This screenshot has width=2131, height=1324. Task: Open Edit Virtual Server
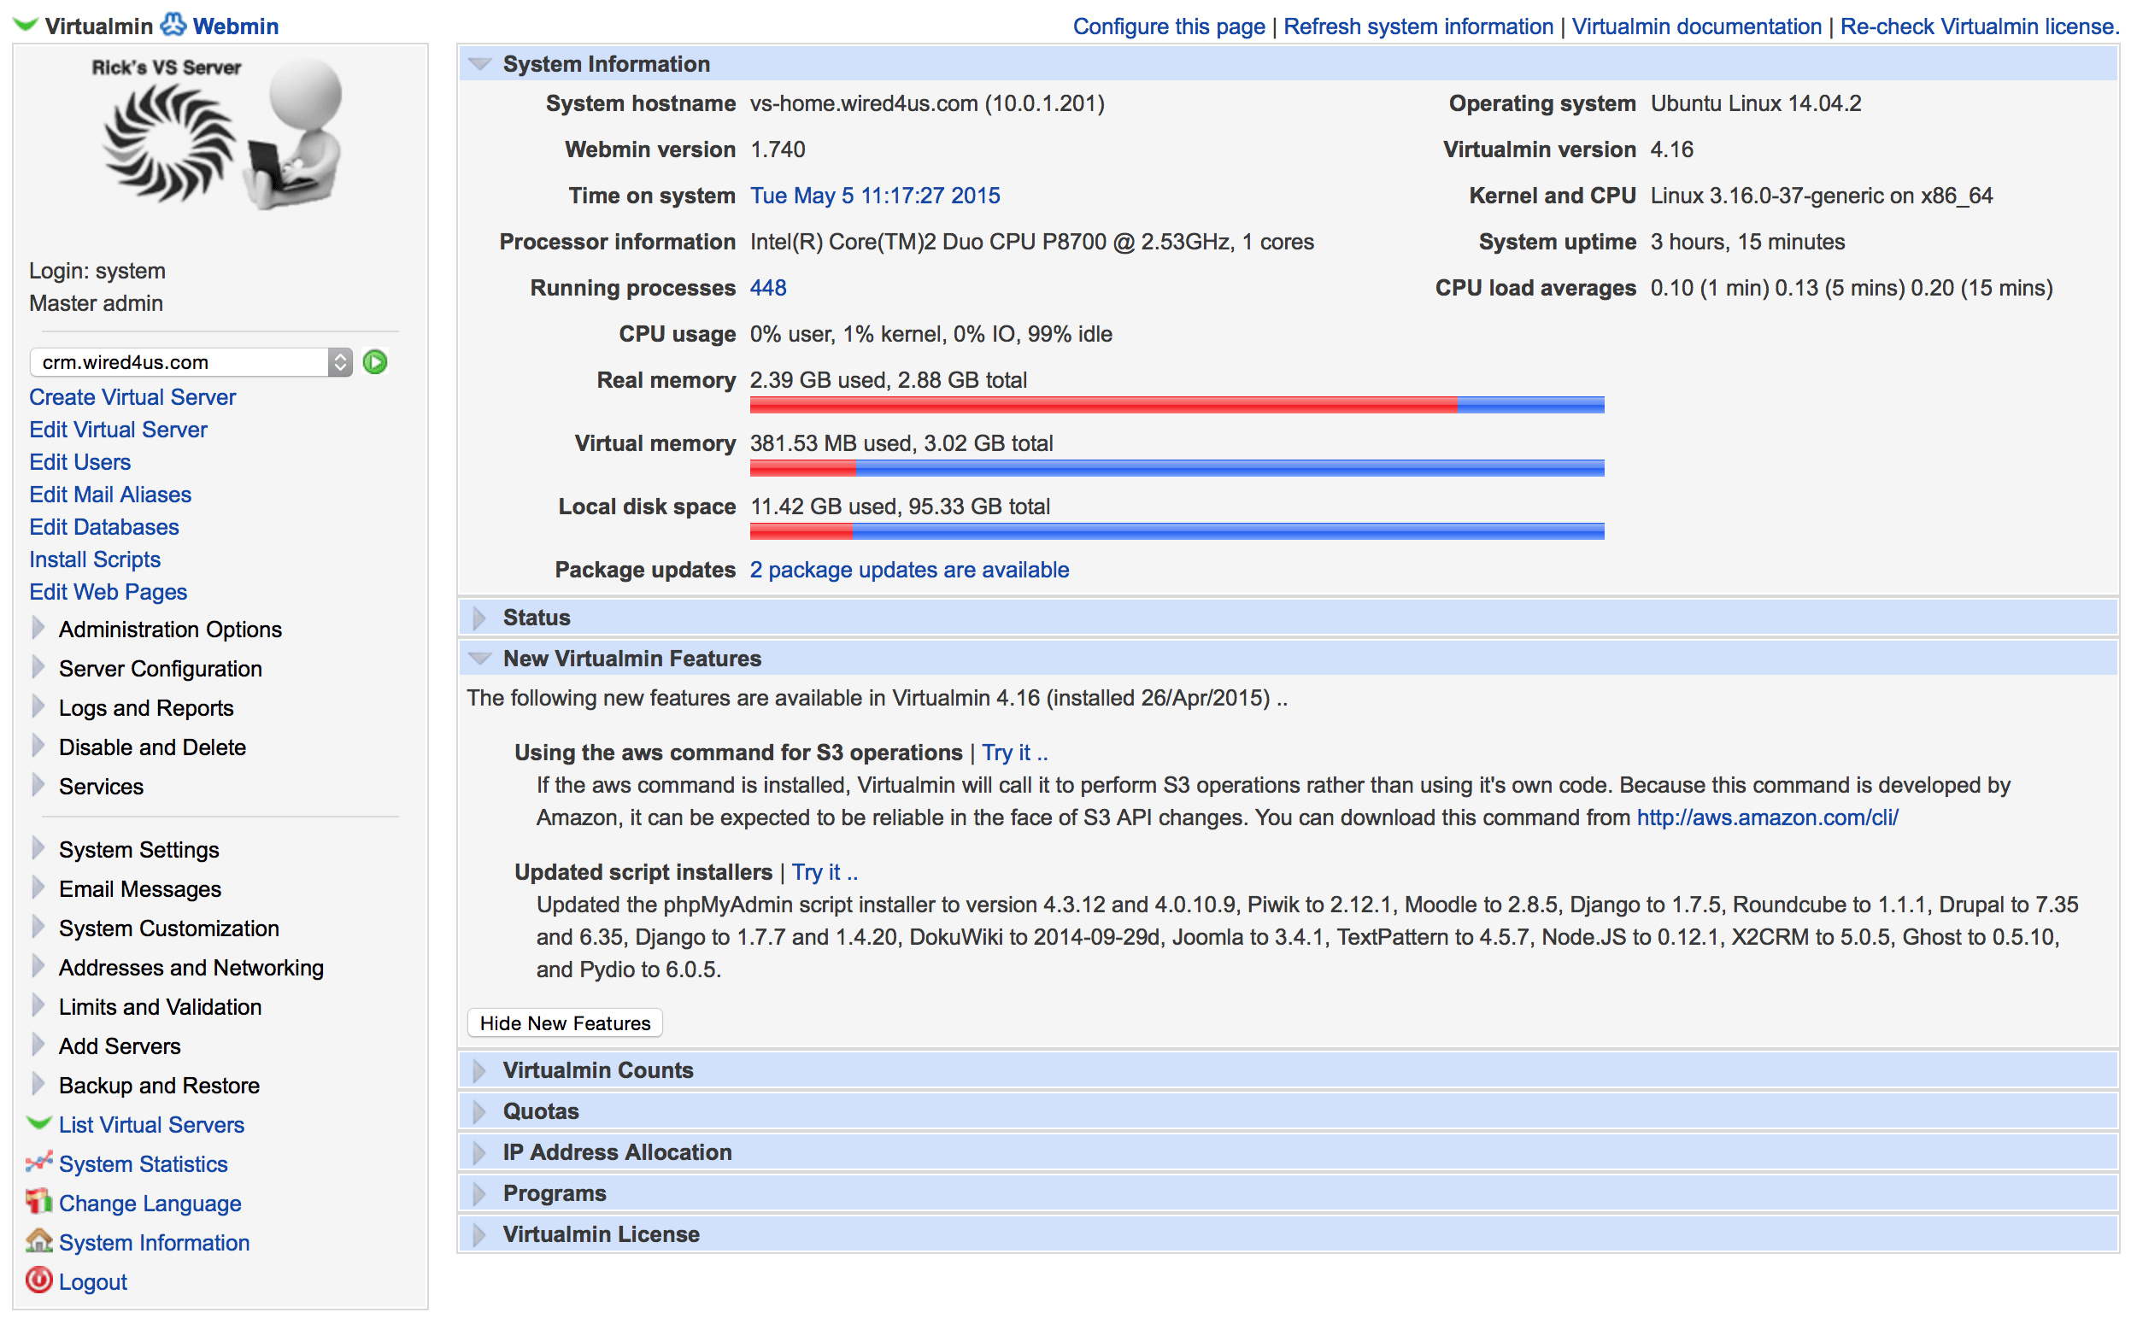tap(118, 430)
